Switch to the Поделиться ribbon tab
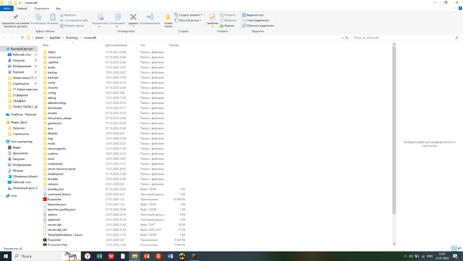 click(x=41, y=8)
